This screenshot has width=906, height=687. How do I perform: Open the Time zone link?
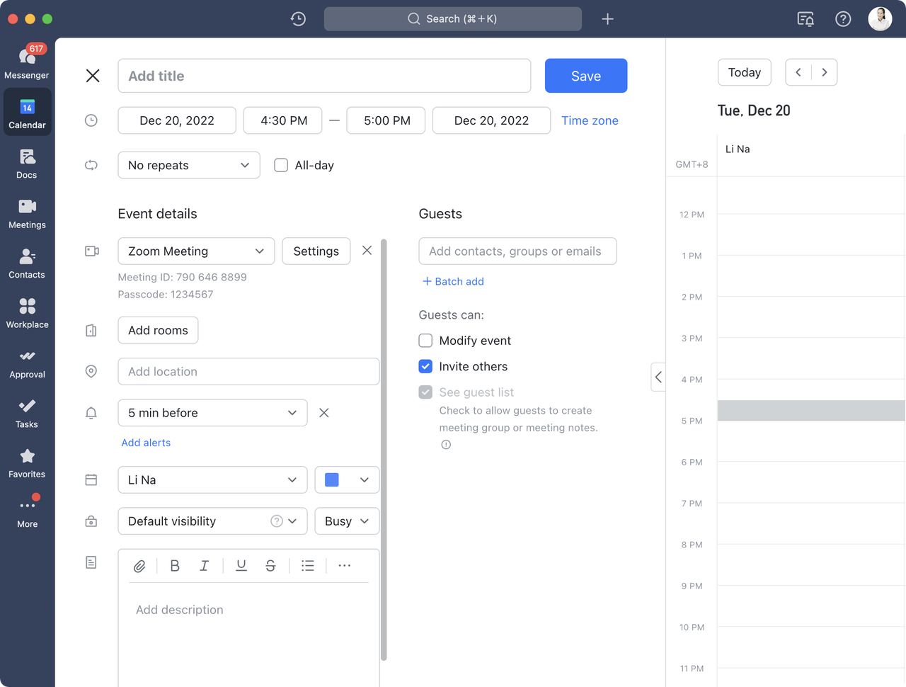pyautogui.click(x=590, y=120)
